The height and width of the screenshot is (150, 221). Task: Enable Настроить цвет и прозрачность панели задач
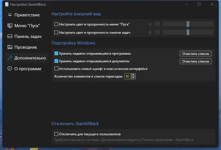(x=56, y=33)
